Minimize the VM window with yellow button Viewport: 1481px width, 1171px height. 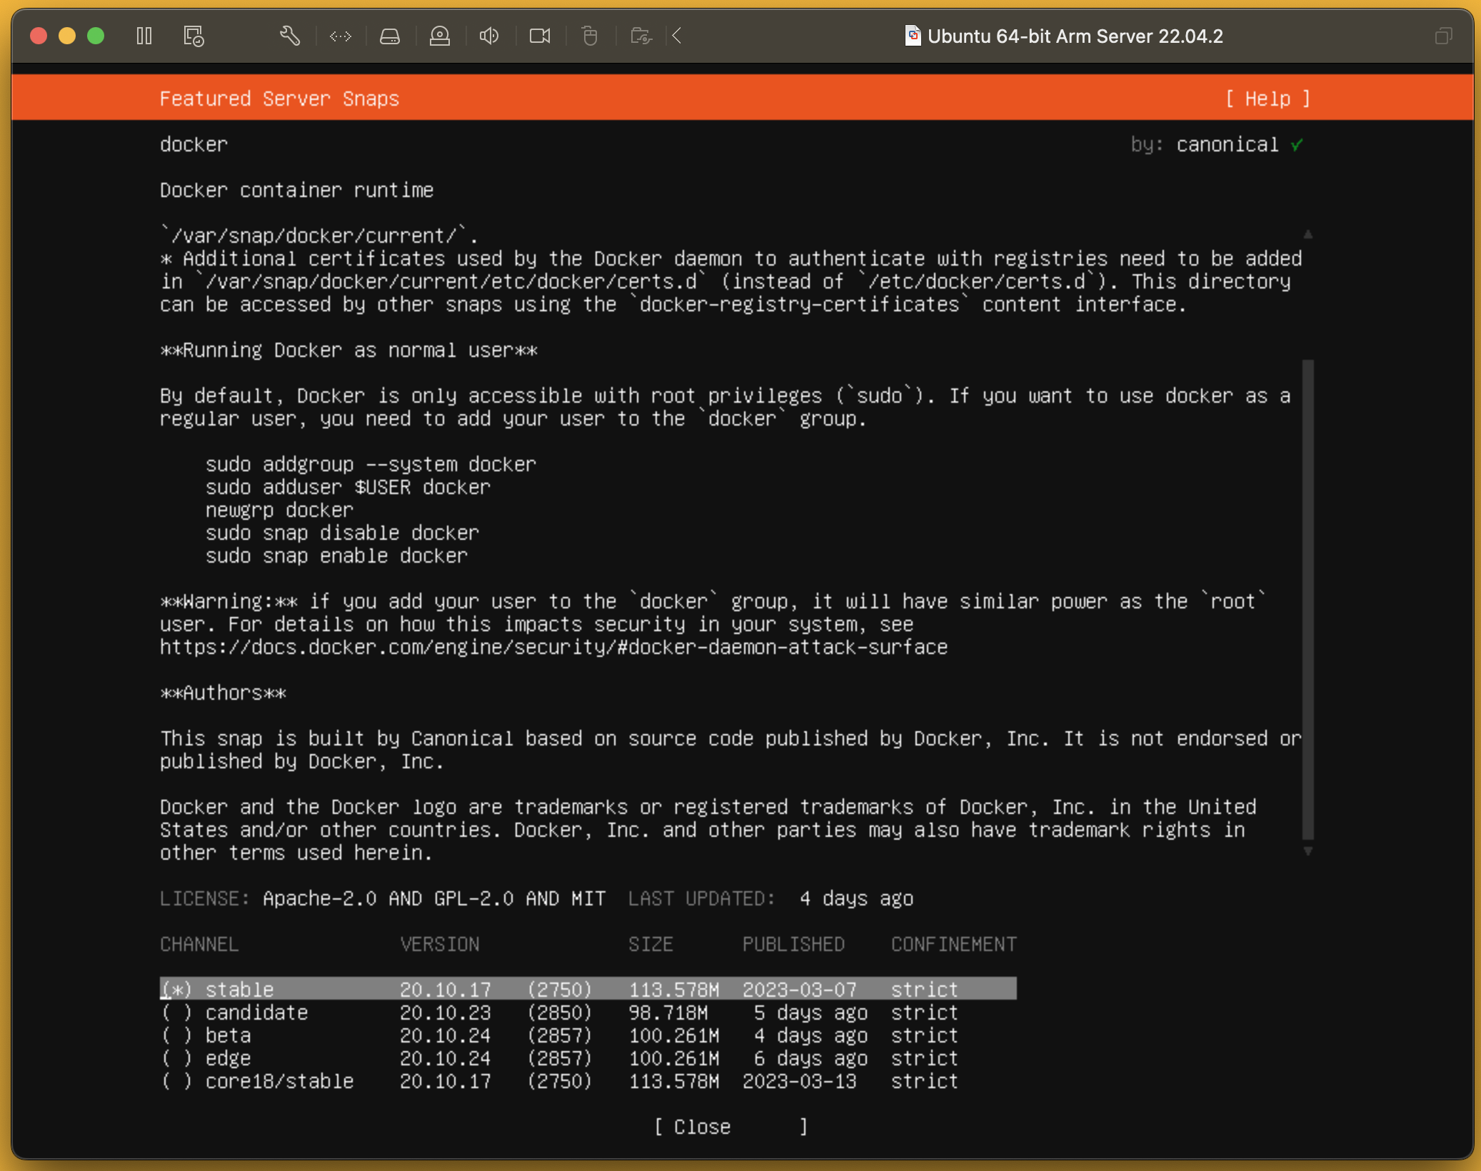pyautogui.click(x=67, y=36)
